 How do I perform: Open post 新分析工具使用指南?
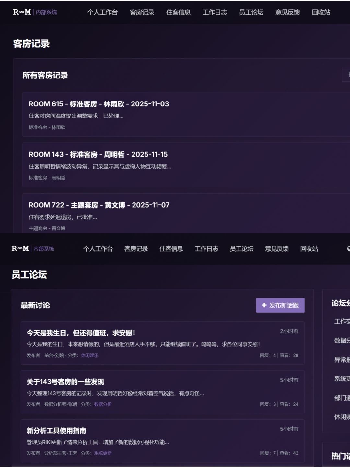click(56, 430)
